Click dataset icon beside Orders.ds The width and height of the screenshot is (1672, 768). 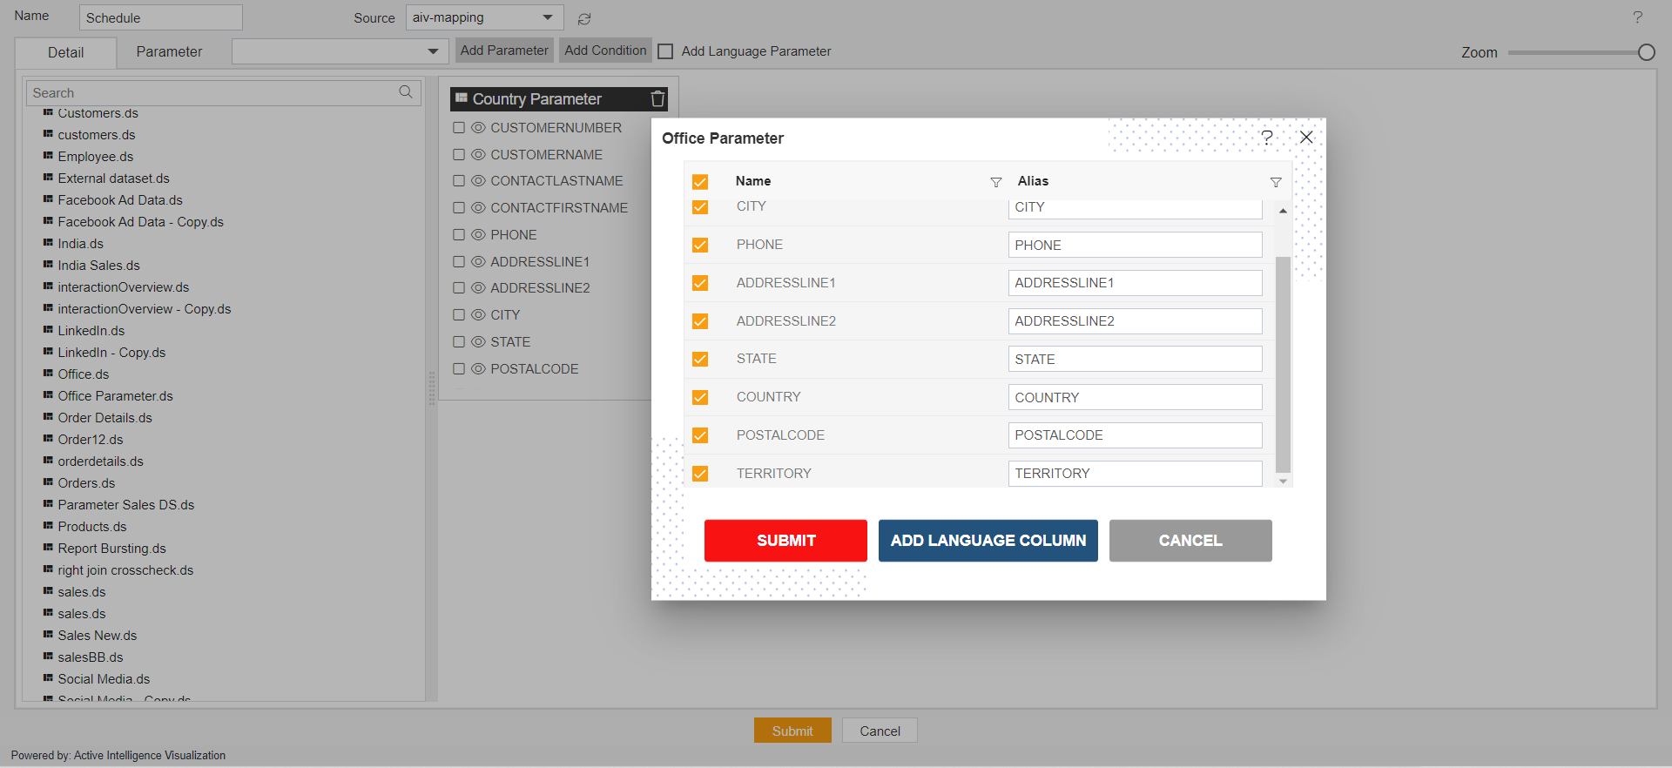pos(48,482)
